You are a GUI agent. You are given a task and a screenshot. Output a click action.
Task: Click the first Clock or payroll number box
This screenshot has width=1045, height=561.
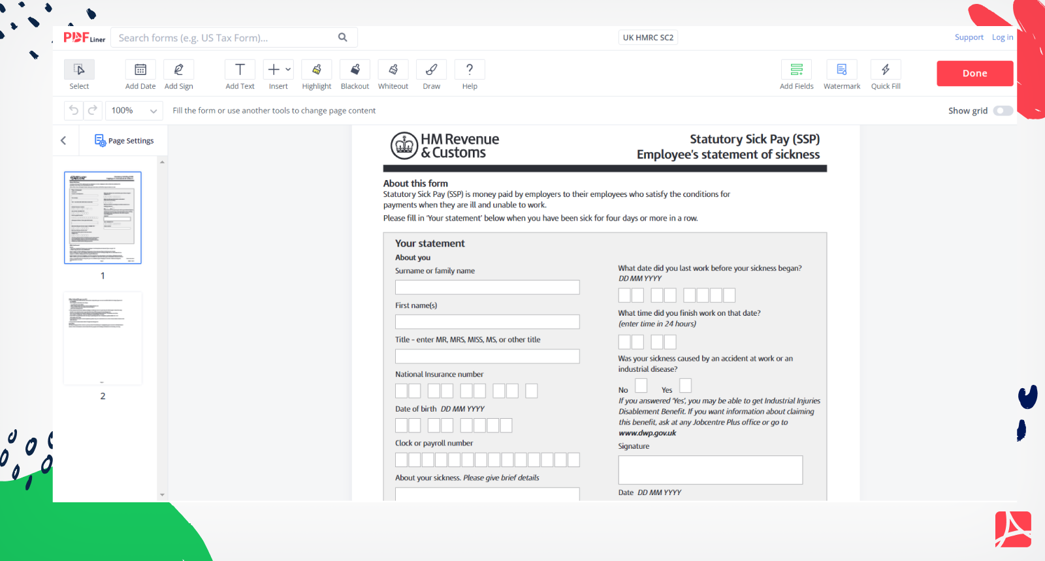pyautogui.click(x=401, y=460)
